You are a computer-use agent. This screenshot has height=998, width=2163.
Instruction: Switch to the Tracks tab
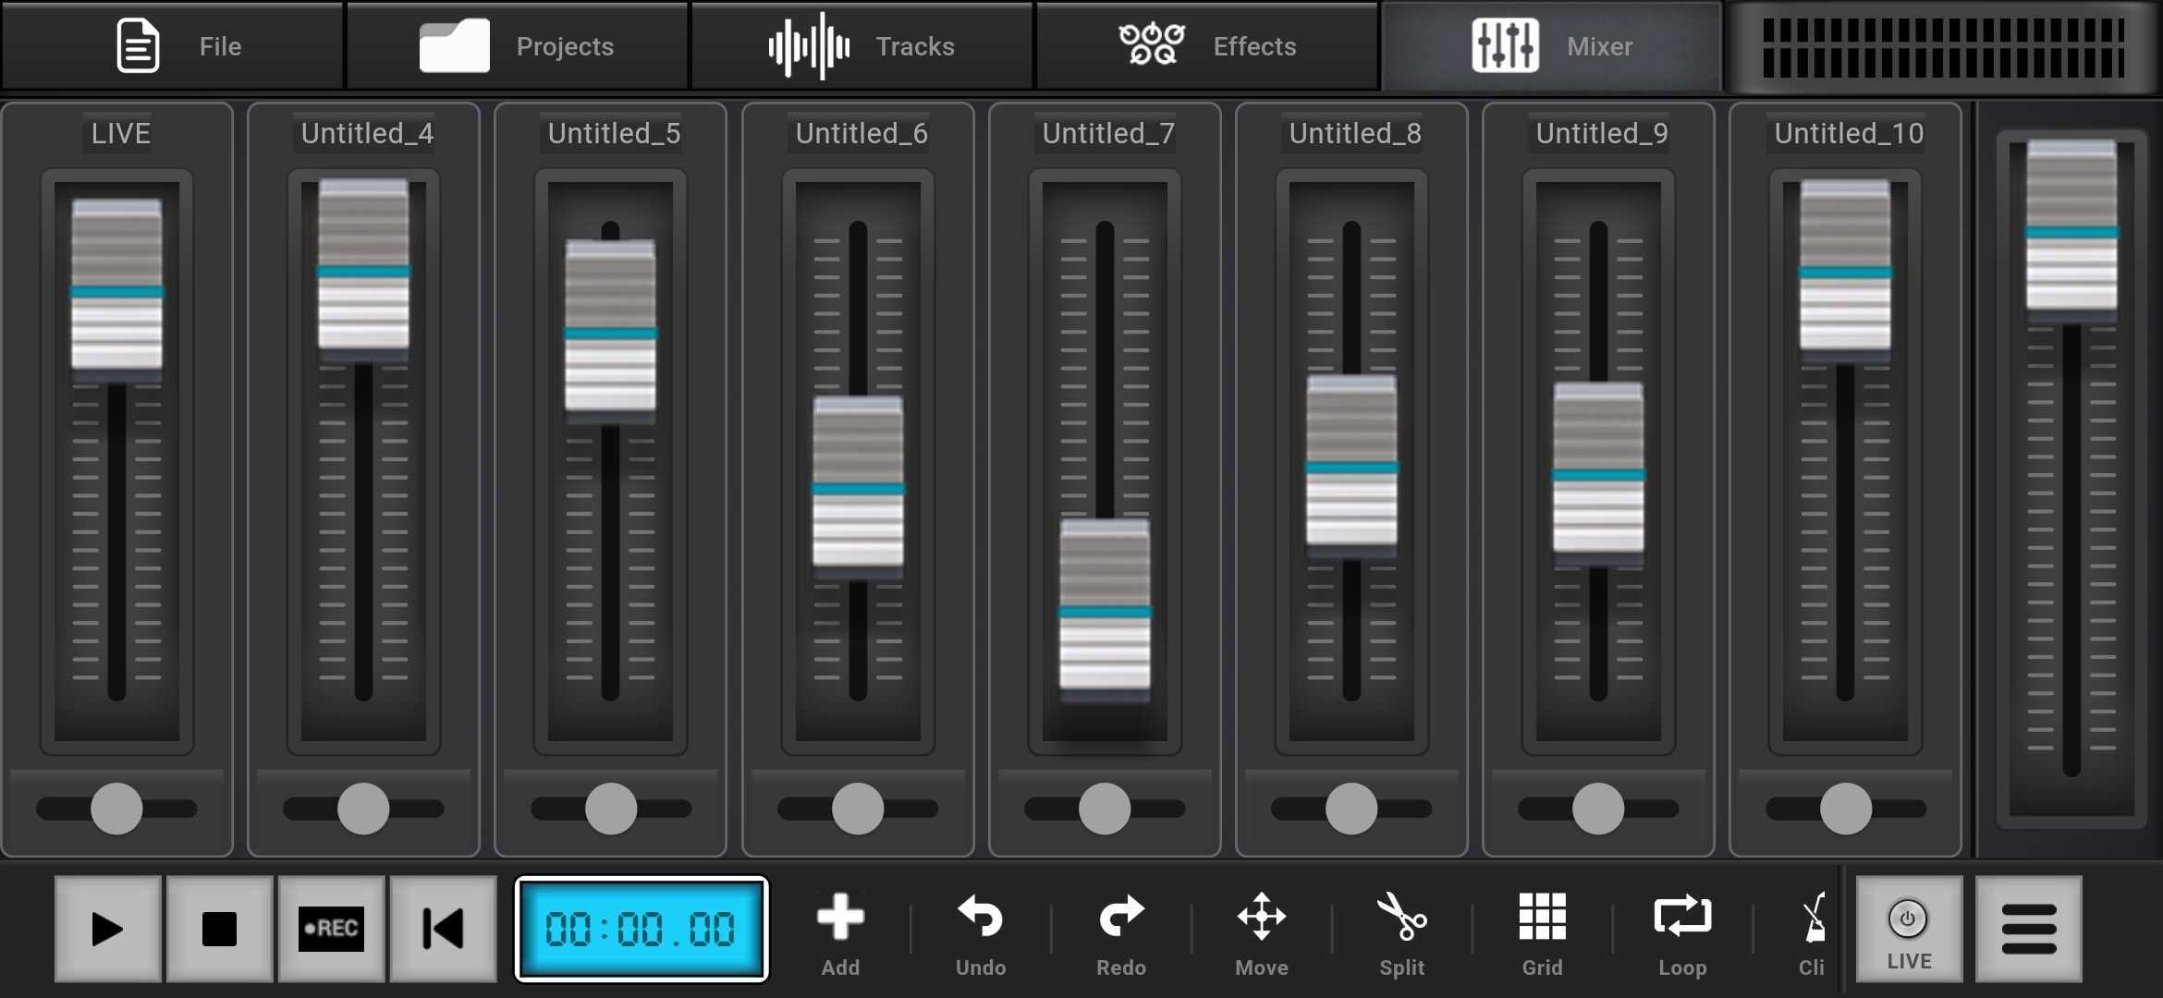(x=862, y=45)
